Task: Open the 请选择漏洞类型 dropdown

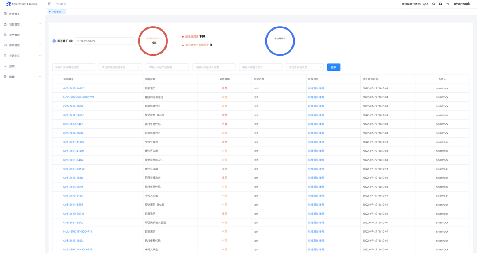Action: click(304, 67)
